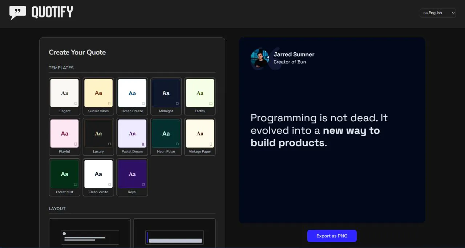Screen dimensions: 465x248
Task: Choose the Luxury template
Action: (x=98, y=137)
